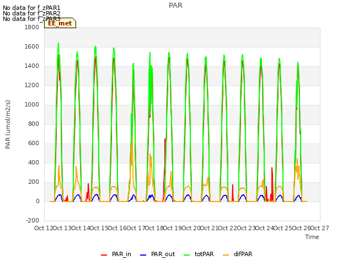The image size is (353, 265).
Task: Click the 600 y-axis tick value
Action: click(x=34, y=144)
